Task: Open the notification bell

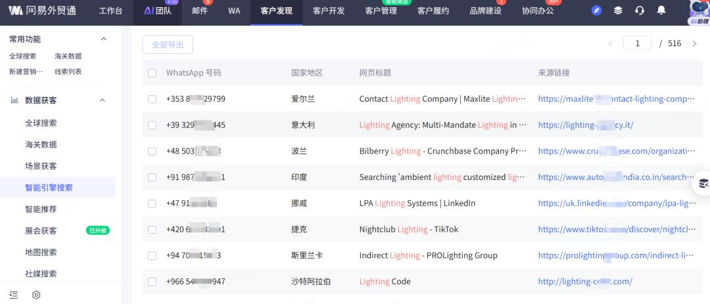Action: [x=661, y=11]
